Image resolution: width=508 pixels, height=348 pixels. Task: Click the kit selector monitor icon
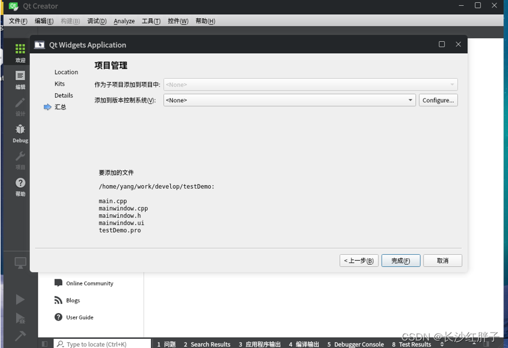click(21, 263)
